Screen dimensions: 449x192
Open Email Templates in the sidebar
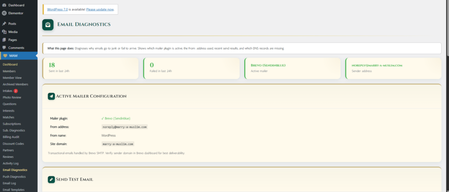click(x=14, y=190)
